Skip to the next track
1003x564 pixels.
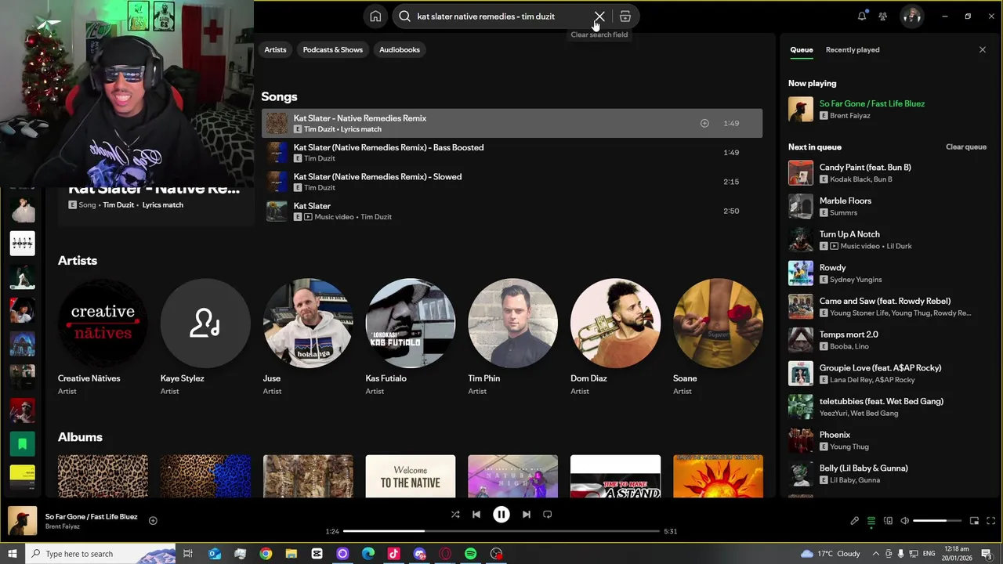pos(527,515)
